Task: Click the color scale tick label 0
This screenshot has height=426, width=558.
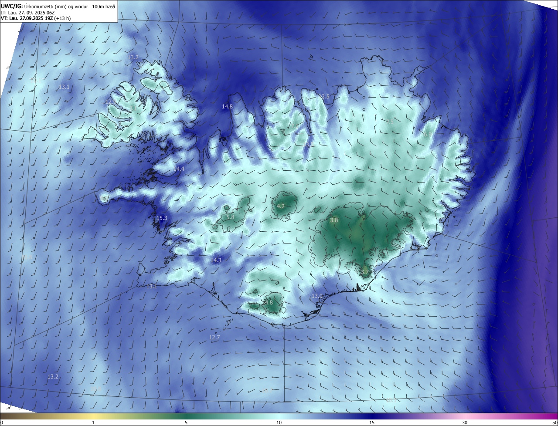Action: (x=2, y=423)
